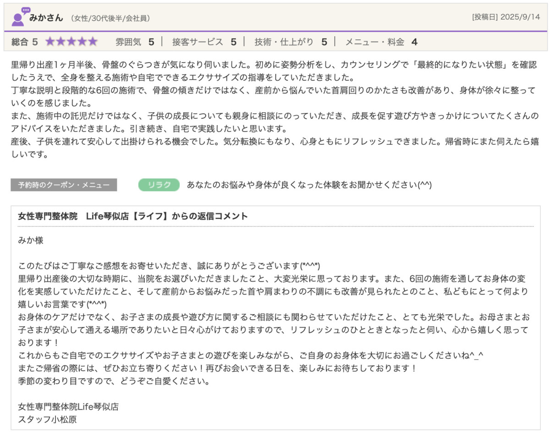This screenshot has height=433, width=550.
Task: Click the gray 予約時のクーポン・メニュー label
Action: (64, 185)
